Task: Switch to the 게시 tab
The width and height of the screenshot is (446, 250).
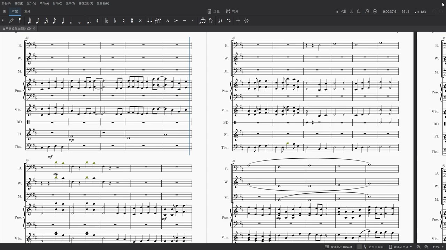Action: point(27,11)
